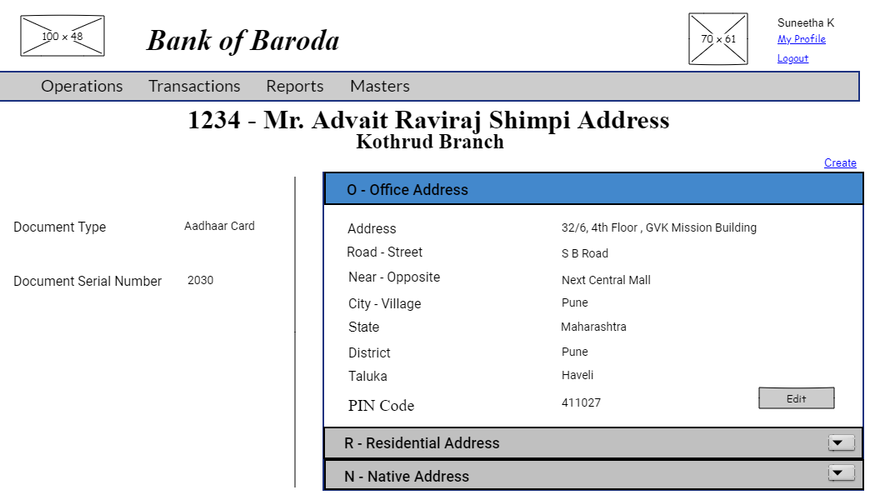Click the Logout link
875x500 pixels.
pos(791,57)
